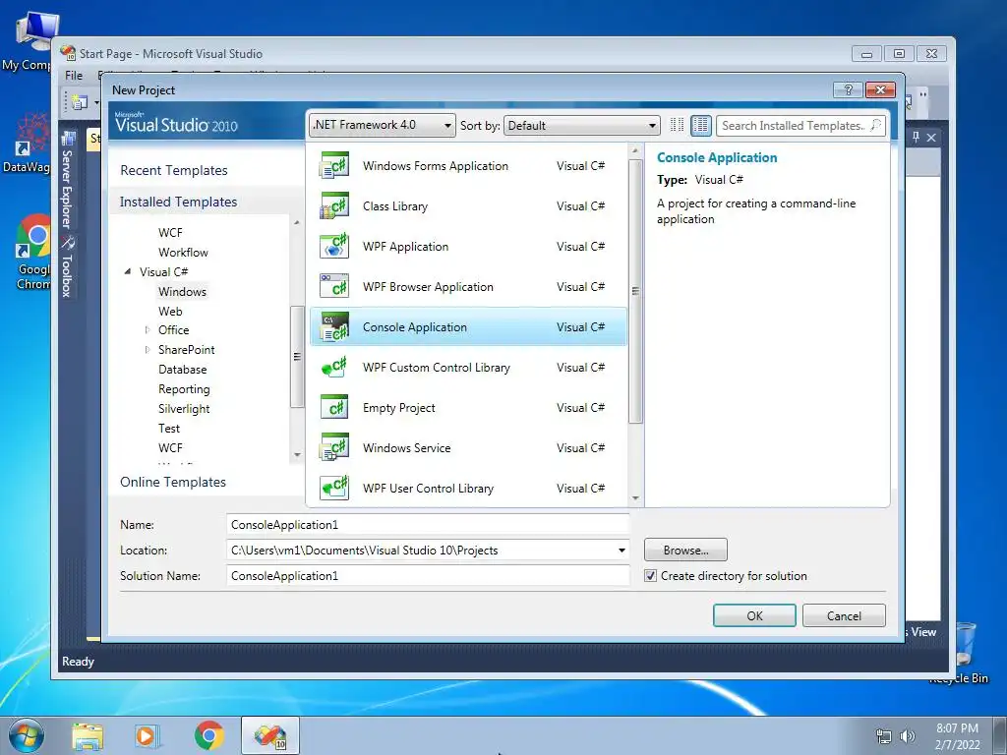The image size is (1007, 755).
Task: Select Windows under Visual C#
Action: [x=182, y=291]
